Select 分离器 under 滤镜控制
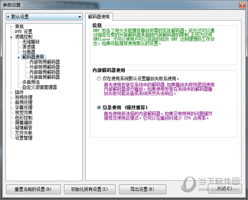Screen dimensions: 248x200 point(29,52)
